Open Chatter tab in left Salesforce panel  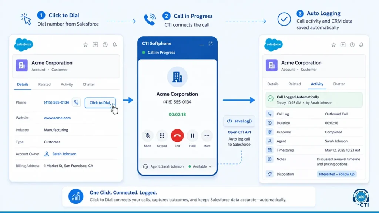pyautogui.click(x=89, y=84)
